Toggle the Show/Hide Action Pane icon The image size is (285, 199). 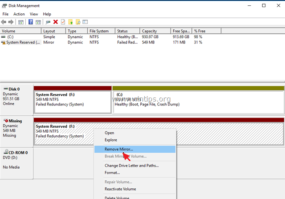[38, 22]
